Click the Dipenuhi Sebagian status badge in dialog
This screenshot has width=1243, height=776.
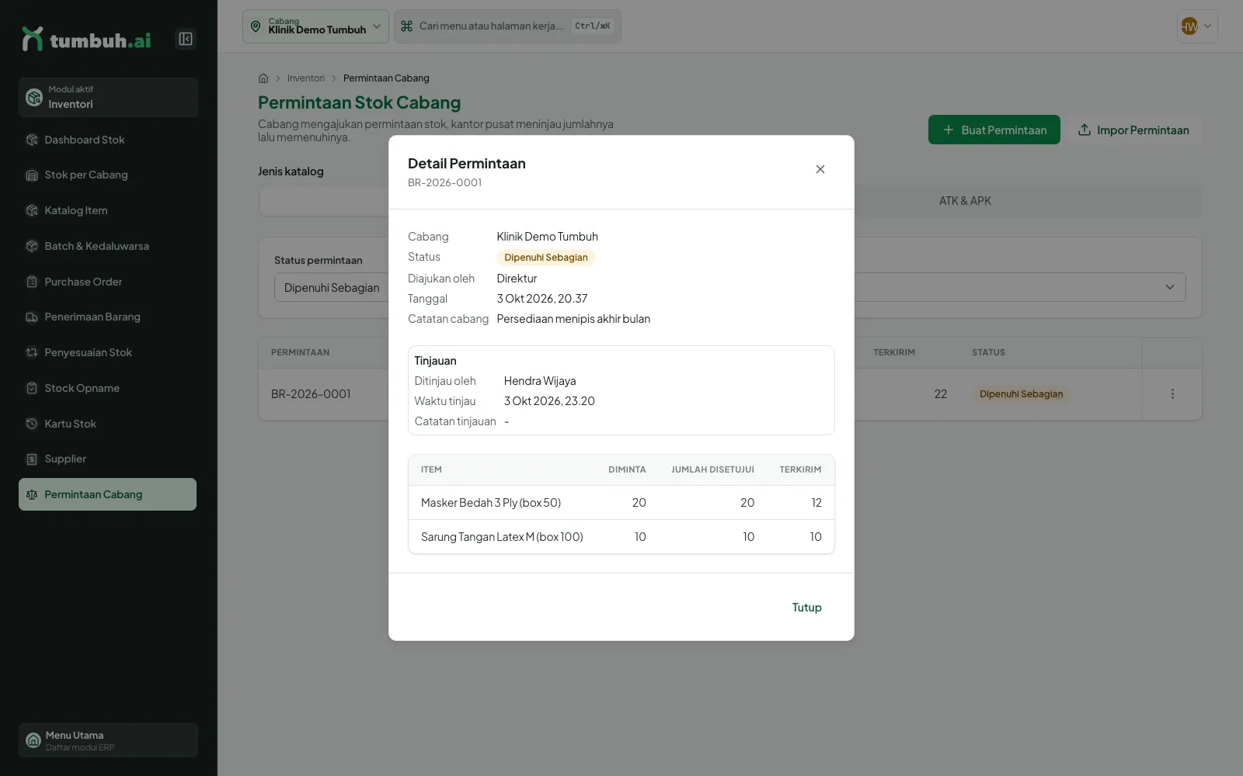[546, 258]
